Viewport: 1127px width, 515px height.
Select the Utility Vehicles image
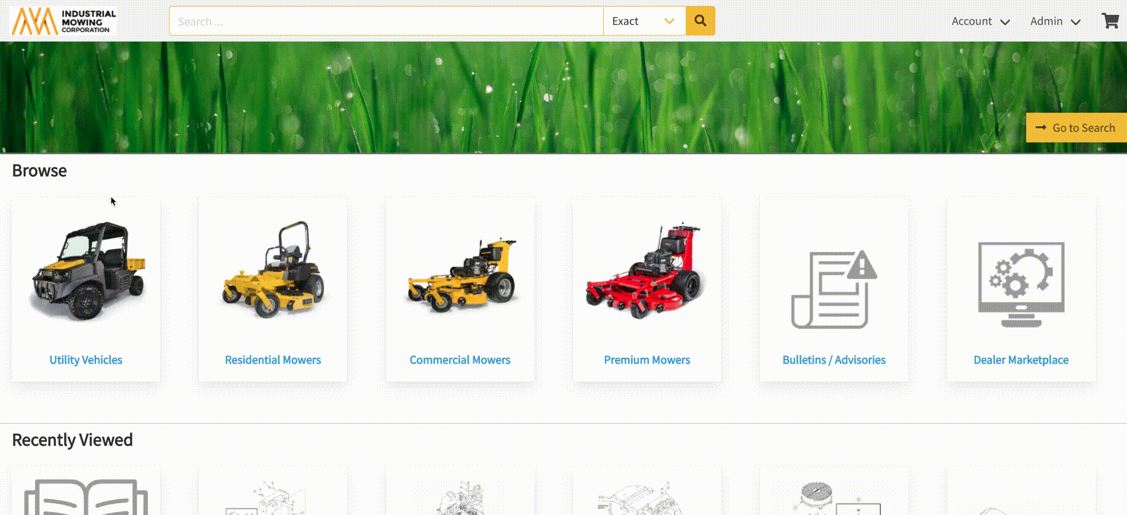click(x=87, y=271)
